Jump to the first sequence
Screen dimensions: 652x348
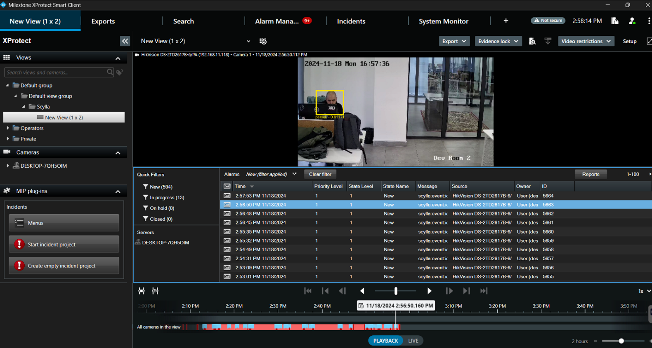[308, 291]
